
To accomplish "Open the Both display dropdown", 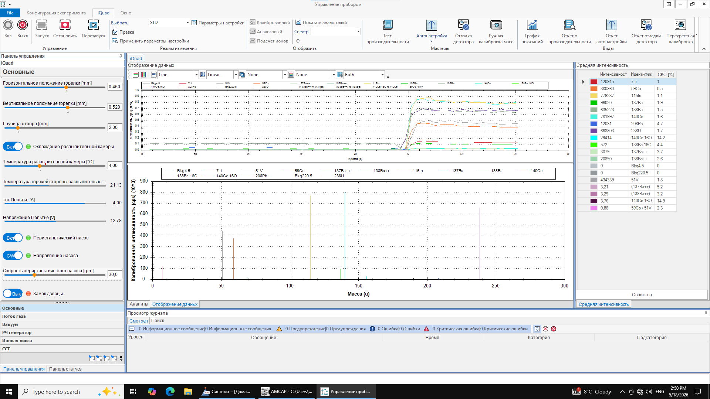I will 382,75.
